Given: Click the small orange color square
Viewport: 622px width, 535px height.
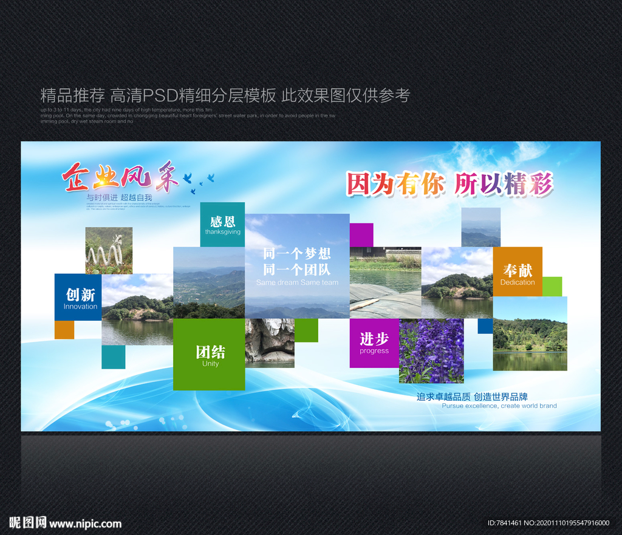Looking at the screenshot, I should click(x=64, y=330).
